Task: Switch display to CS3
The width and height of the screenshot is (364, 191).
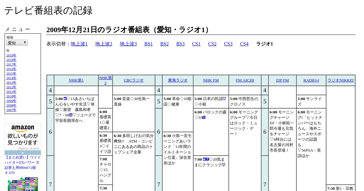Action: (228, 44)
